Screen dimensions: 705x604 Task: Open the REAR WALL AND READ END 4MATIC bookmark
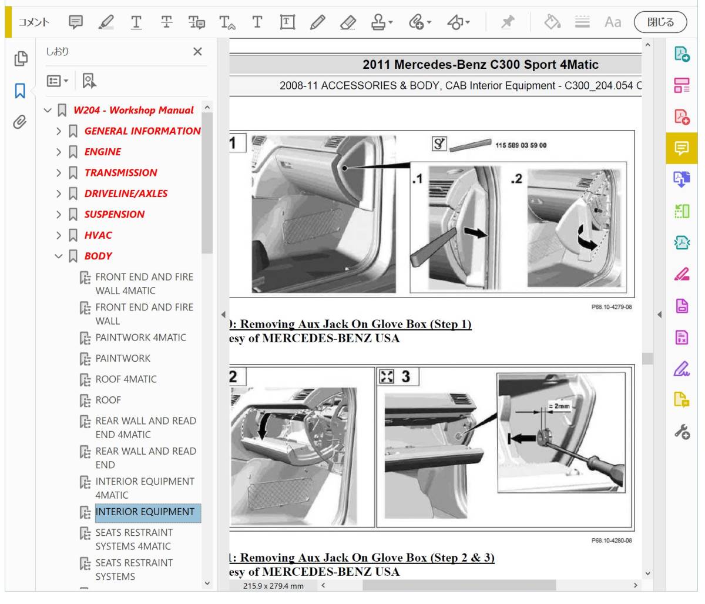(x=146, y=428)
